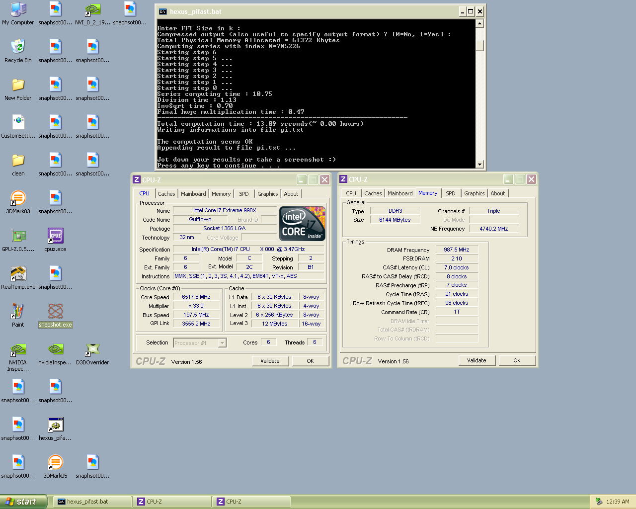Click Validate in the left CPU-Z window
The height and width of the screenshot is (509, 636).
(x=270, y=361)
